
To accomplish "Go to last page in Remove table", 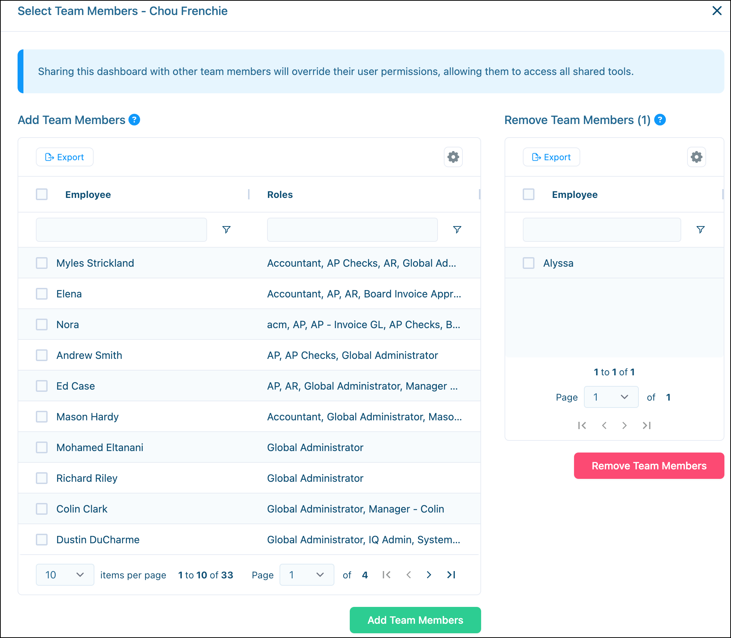I will pos(647,425).
